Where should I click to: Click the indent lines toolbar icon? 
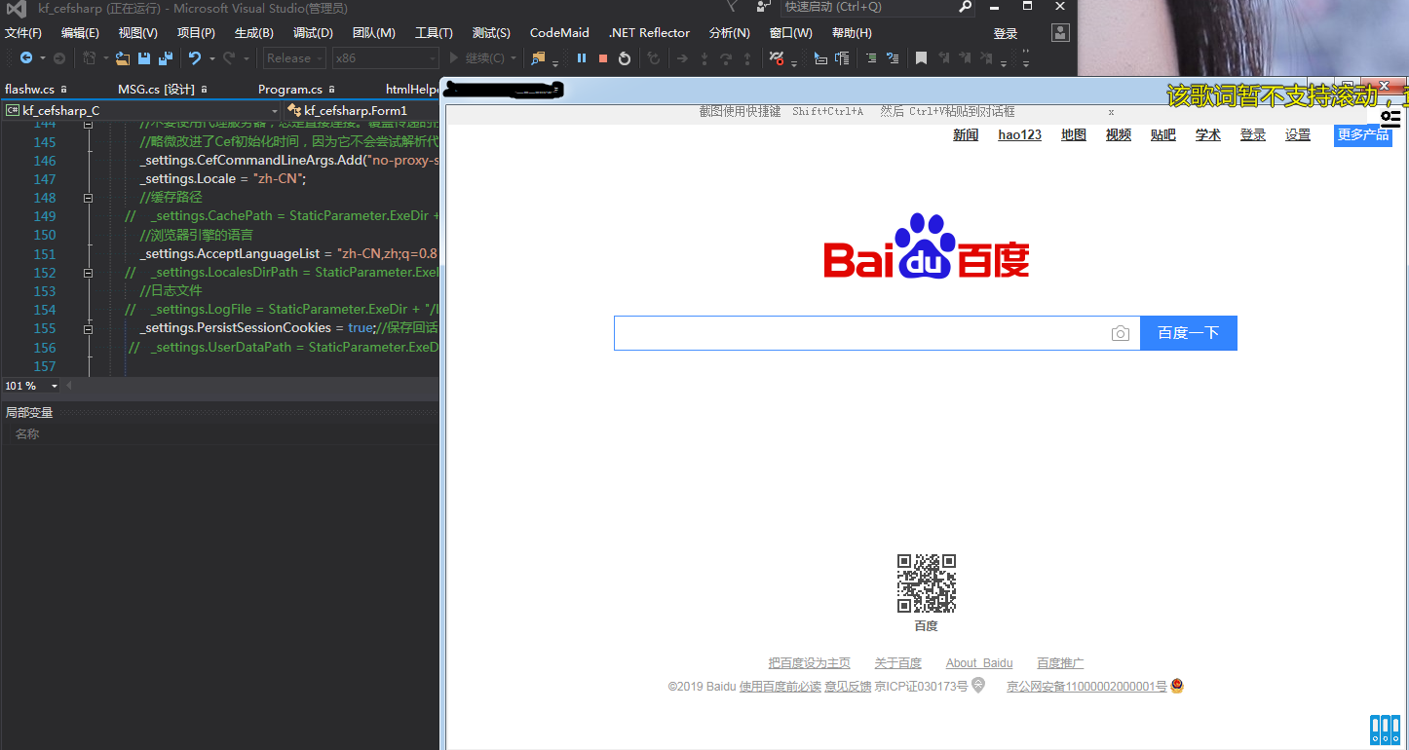(x=870, y=58)
